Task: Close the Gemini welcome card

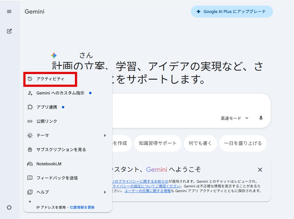Action: coord(260,170)
